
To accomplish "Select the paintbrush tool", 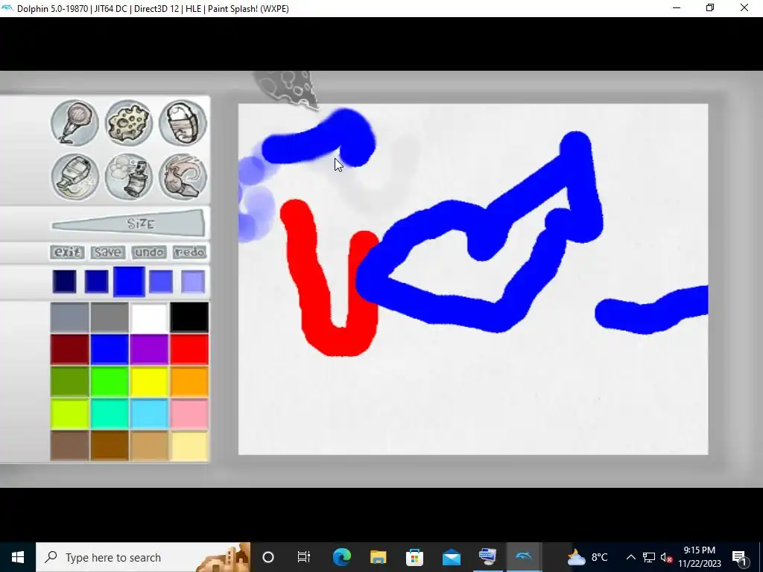I will (x=183, y=177).
